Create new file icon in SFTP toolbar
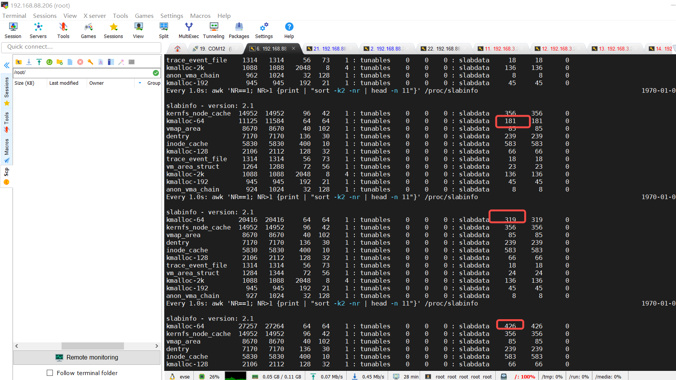Image resolution: width=676 pixels, height=380 pixels. pos(70,62)
